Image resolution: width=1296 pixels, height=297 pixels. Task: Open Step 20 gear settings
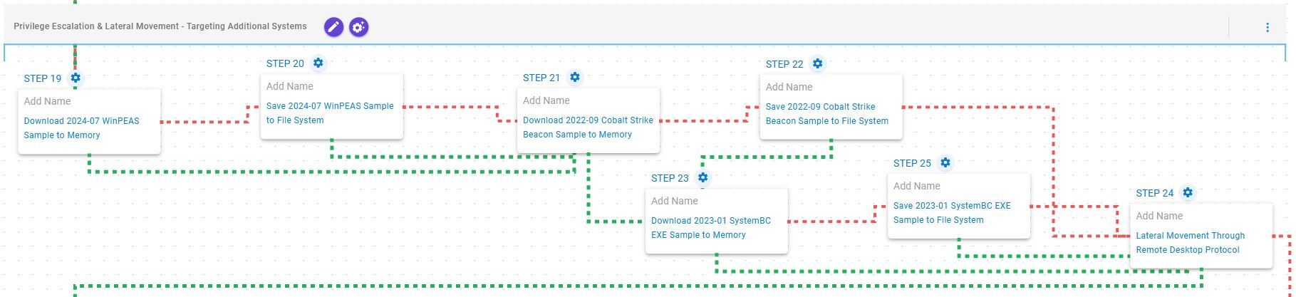[318, 63]
